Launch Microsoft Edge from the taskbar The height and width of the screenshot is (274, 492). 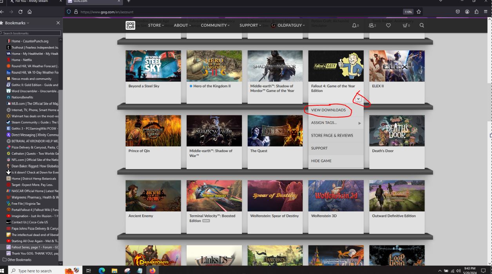click(102, 270)
